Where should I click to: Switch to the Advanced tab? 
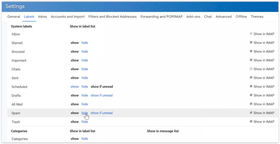(x=223, y=17)
